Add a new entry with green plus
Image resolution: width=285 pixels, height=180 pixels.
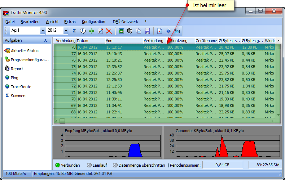[x=92, y=31]
